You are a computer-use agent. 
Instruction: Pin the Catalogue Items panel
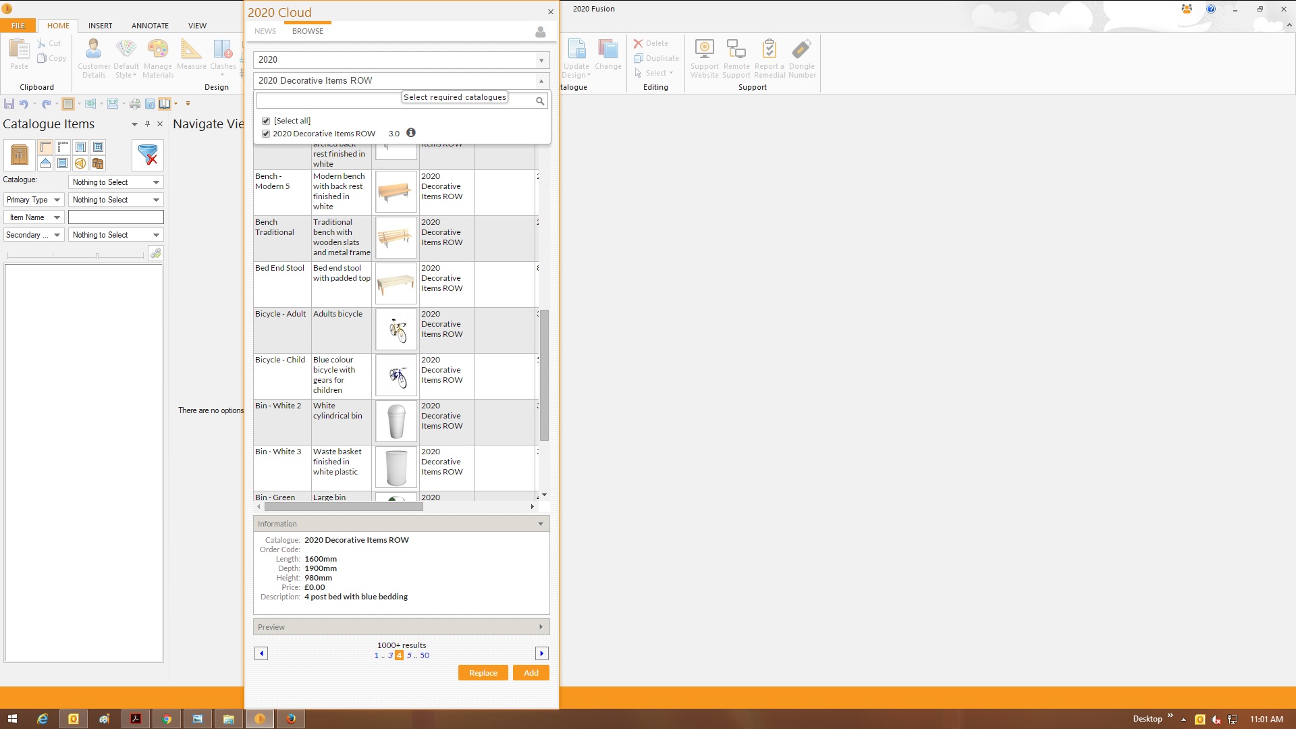[x=147, y=124]
